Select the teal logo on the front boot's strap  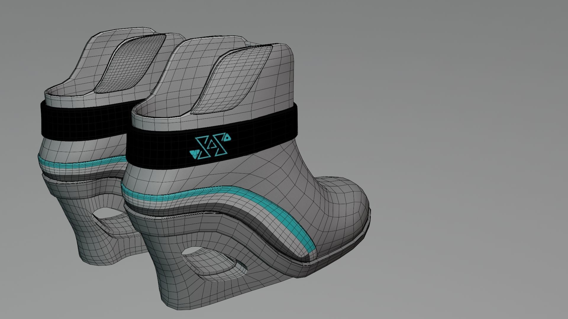[210, 147]
